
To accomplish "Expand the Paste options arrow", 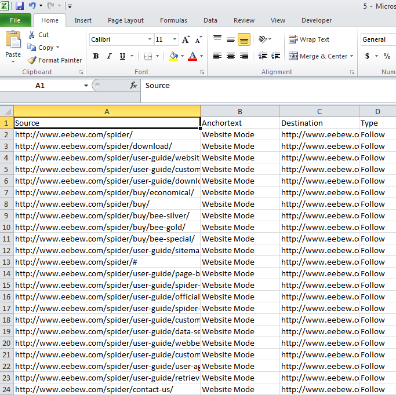I will pyautogui.click(x=13, y=61).
